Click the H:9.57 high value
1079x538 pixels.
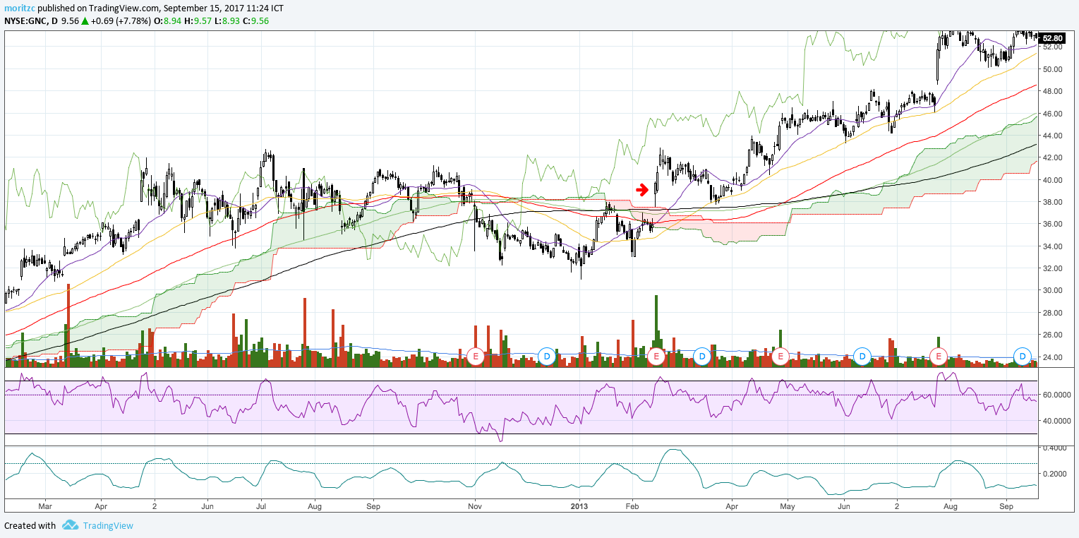point(197,20)
